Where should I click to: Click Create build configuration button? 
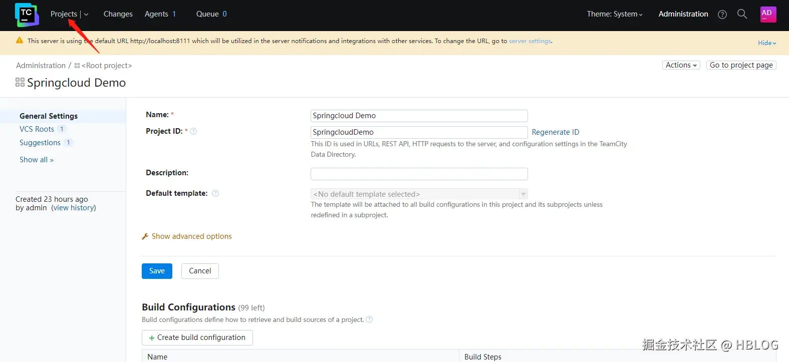[197, 337]
